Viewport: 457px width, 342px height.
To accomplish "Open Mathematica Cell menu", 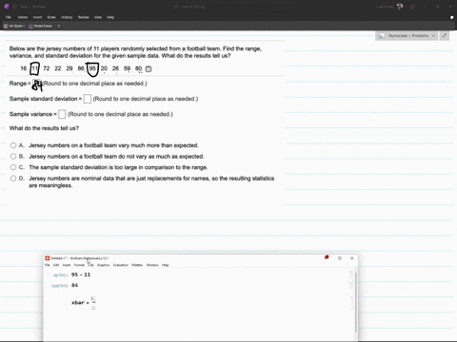I will [x=90, y=265].
